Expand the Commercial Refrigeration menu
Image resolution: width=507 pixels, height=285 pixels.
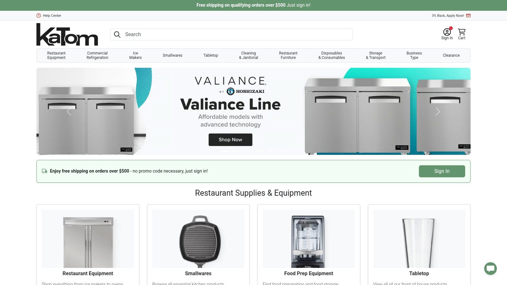97,55
